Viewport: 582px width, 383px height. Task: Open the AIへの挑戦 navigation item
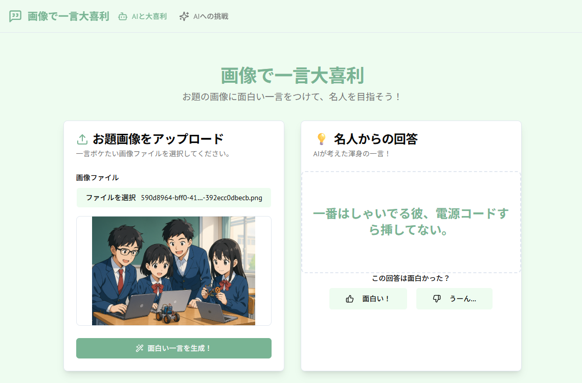203,16
